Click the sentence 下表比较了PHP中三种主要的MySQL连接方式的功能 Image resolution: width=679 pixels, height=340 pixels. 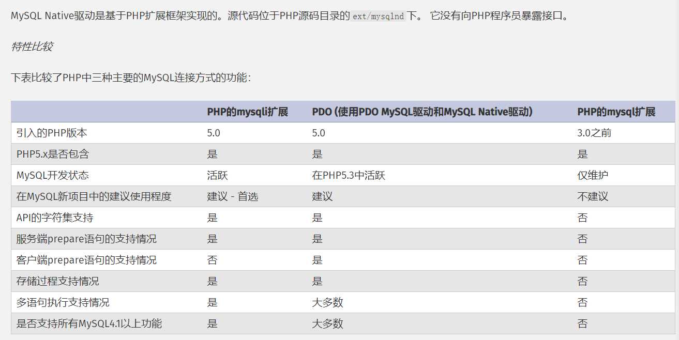131,78
